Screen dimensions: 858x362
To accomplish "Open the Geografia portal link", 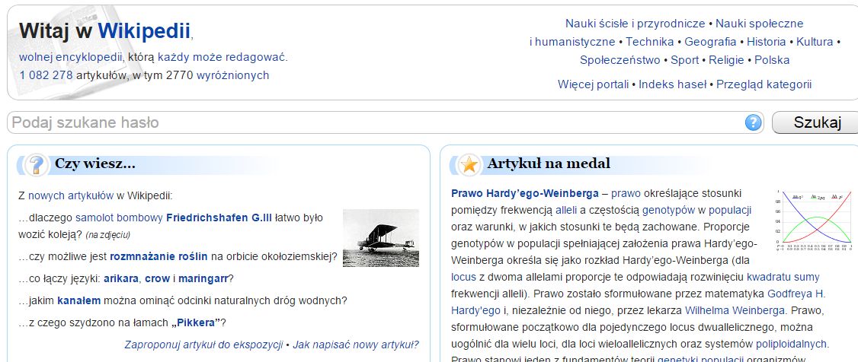I will pyautogui.click(x=710, y=42).
